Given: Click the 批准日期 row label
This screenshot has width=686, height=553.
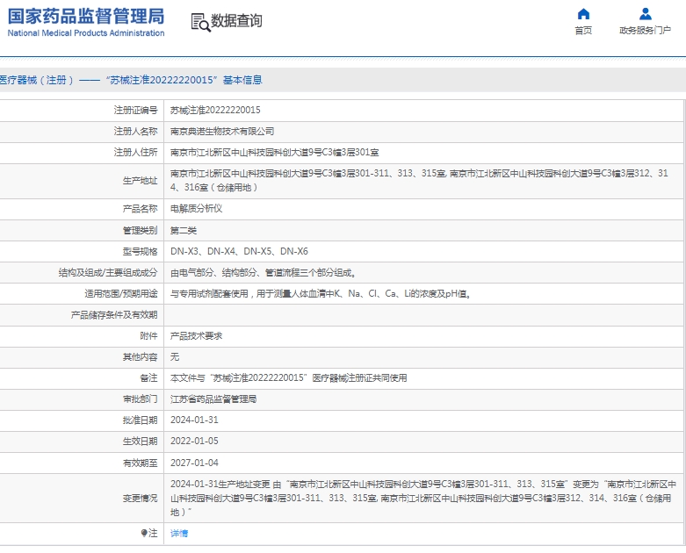Looking at the screenshot, I should [x=140, y=420].
